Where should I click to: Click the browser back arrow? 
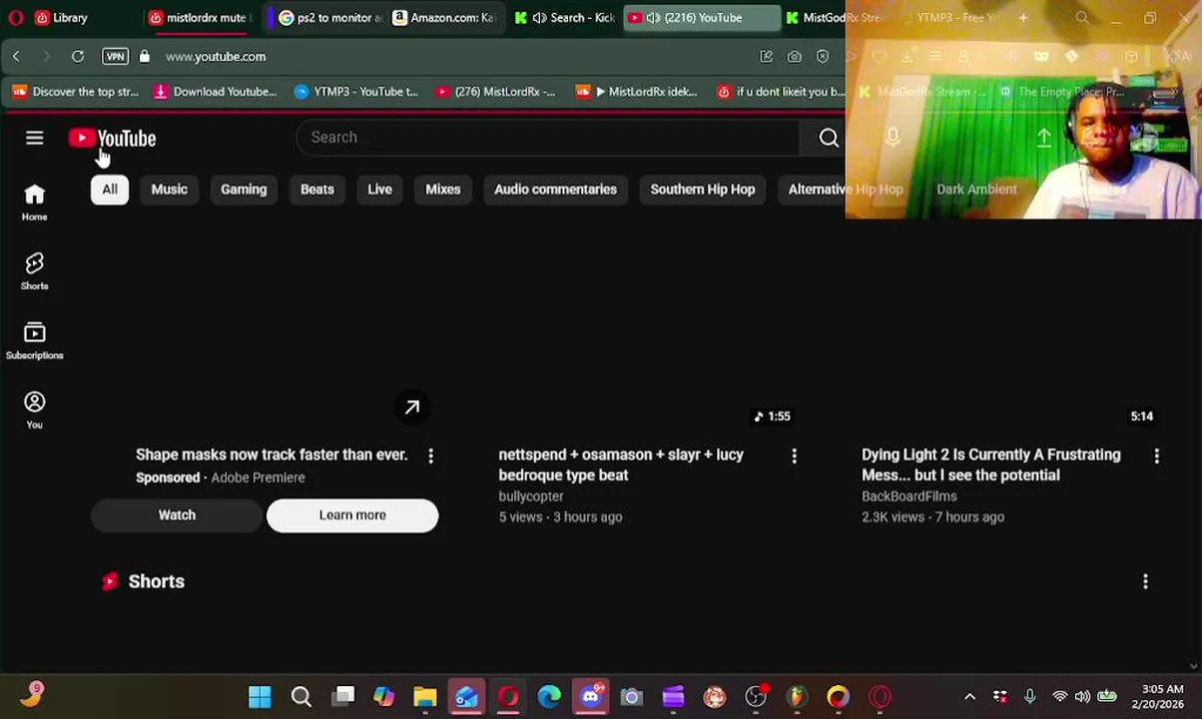(x=16, y=57)
